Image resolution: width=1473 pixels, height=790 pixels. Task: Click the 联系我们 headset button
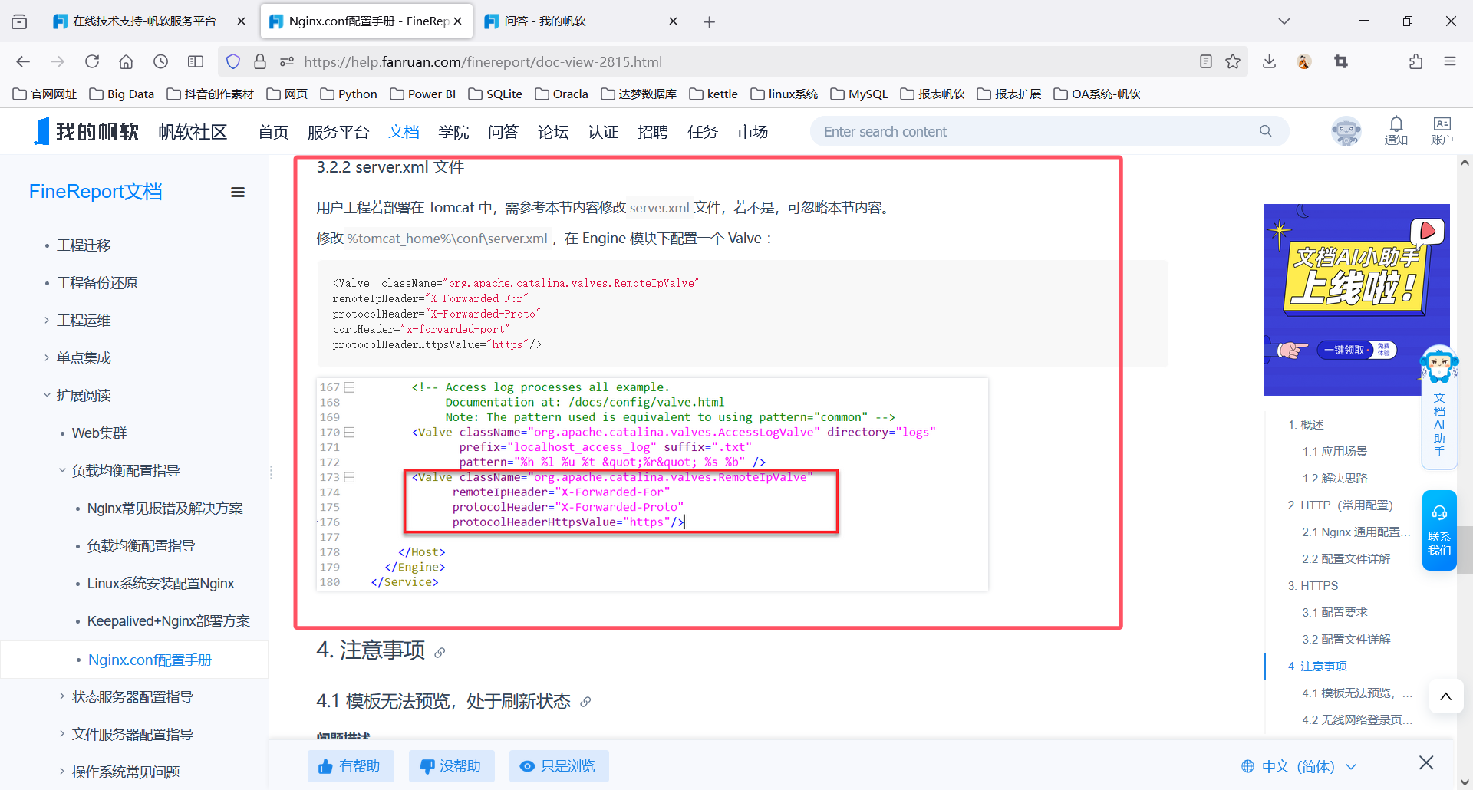point(1439,530)
